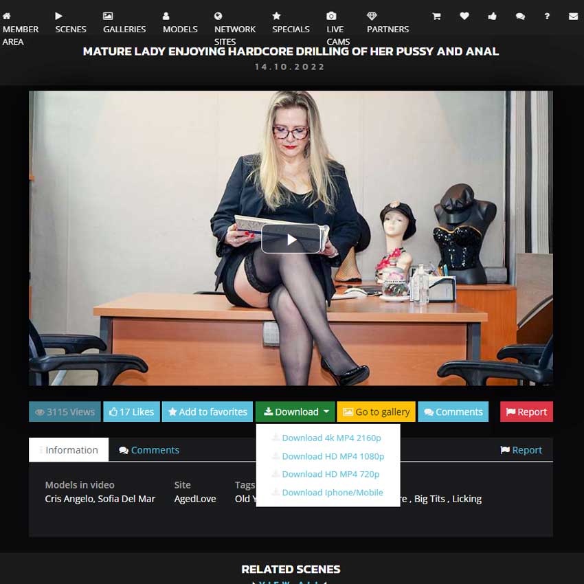
Task: Click the Report link with flag icon
Action: (x=521, y=450)
